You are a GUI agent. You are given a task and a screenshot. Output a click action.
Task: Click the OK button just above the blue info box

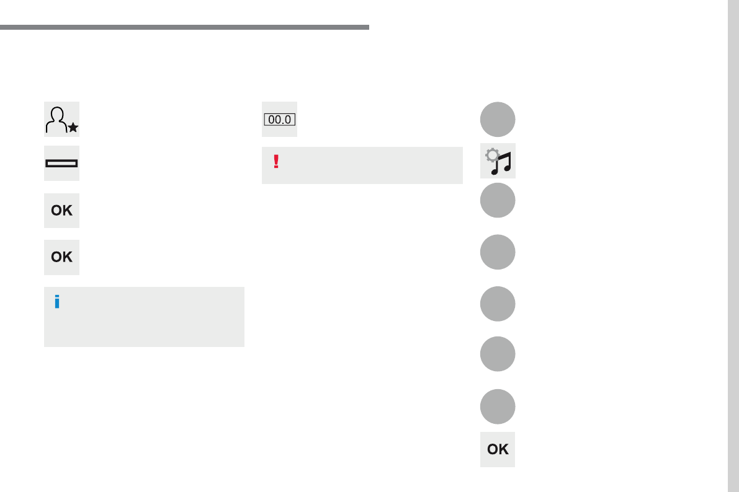click(x=62, y=257)
